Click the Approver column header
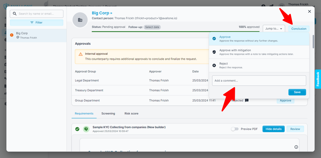This screenshot has height=158, width=321. [x=155, y=72]
